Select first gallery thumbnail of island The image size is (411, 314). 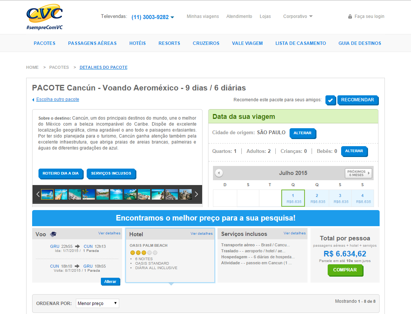[47, 194]
